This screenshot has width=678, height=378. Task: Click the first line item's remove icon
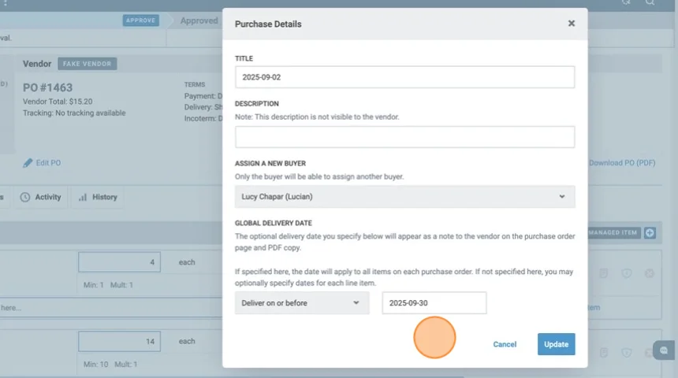(x=649, y=273)
